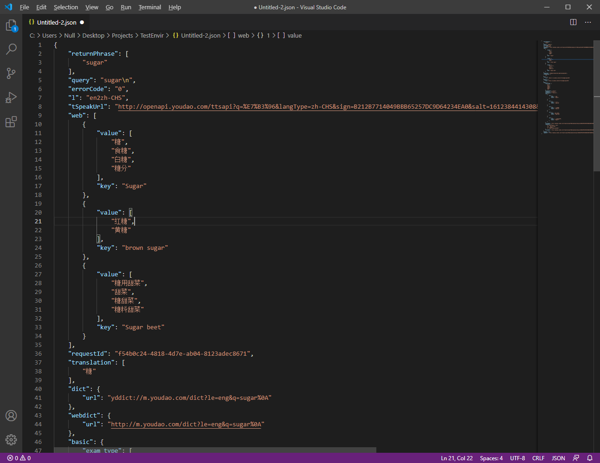Click the "en2zh-CHS" value text
Screen dimensions: 600x463
point(106,98)
